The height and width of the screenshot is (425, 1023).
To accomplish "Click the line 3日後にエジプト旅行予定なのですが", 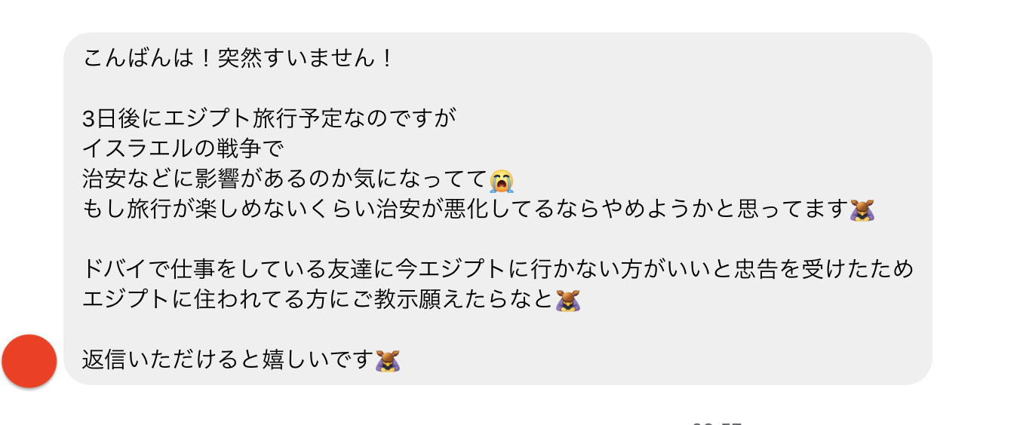I will click(x=269, y=119).
